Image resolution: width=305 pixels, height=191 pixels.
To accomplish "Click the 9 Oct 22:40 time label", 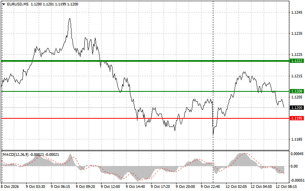I will point(210,187).
